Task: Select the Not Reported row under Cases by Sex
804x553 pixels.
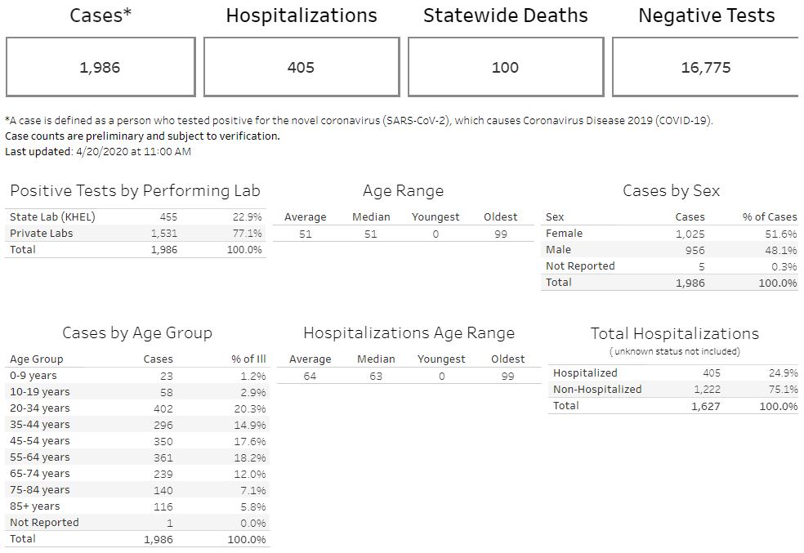Action: tap(670, 266)
